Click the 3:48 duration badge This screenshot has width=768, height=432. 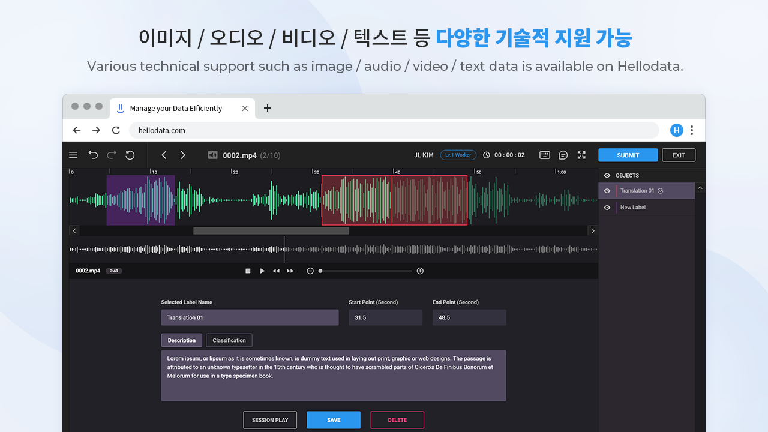coord(113,271)
